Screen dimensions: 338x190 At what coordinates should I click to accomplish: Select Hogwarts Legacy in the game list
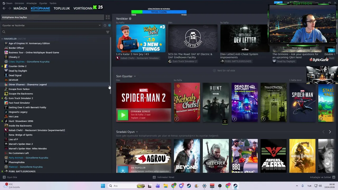coord(18,112)
